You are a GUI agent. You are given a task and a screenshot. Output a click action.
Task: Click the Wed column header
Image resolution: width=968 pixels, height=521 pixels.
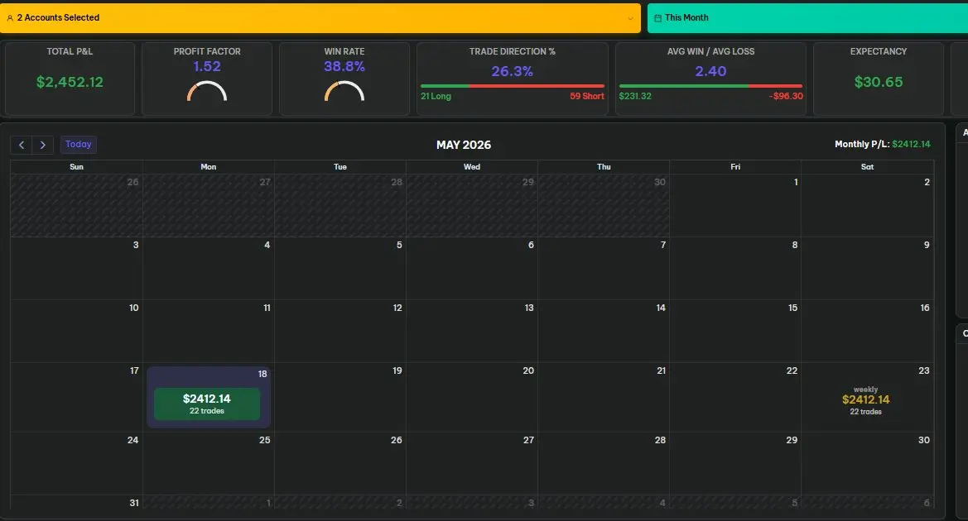[x=472, y=167]
